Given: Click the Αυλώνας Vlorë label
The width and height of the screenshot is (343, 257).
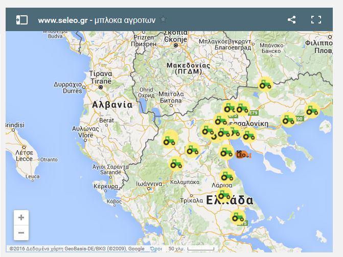Looking at the screenshot, I should (x=85, y=132).
